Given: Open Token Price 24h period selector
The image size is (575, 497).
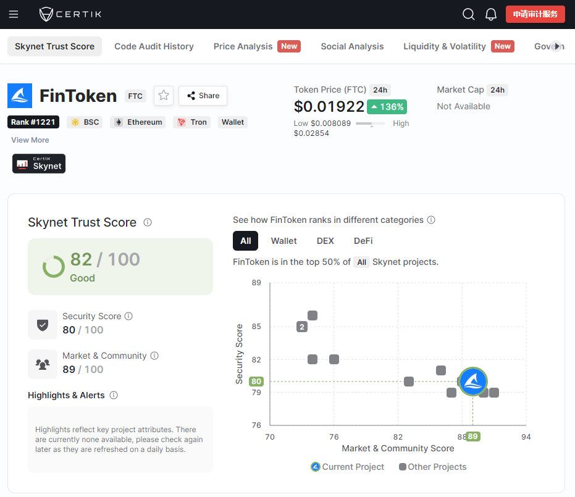Looking at the screenshot, I should [380, 90].
